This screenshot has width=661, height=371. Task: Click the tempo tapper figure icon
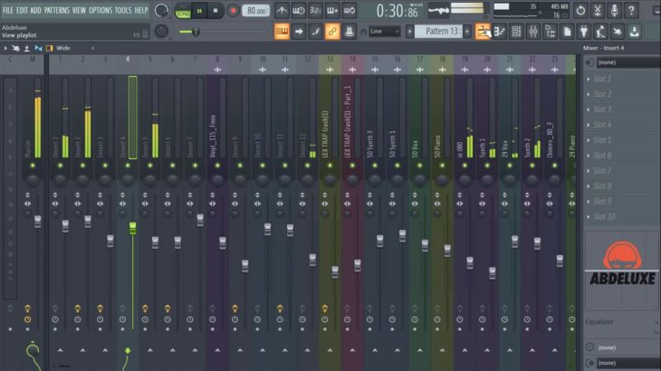[x=600, y=31]
